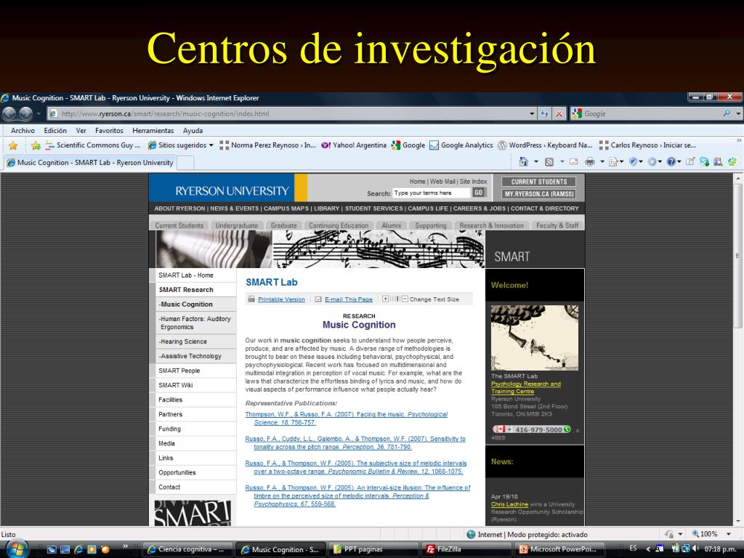Open Ayuda menu
This screenshot has height=558, width=744.
193,131
